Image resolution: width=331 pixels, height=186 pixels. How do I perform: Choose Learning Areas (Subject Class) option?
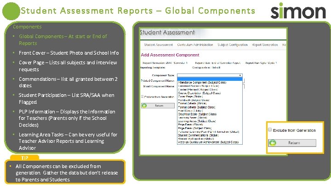(x=197, y=121)
